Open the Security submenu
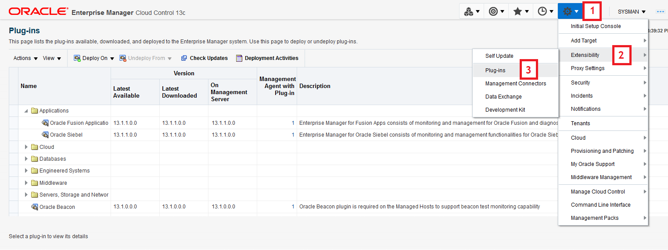 click(603, 83)
